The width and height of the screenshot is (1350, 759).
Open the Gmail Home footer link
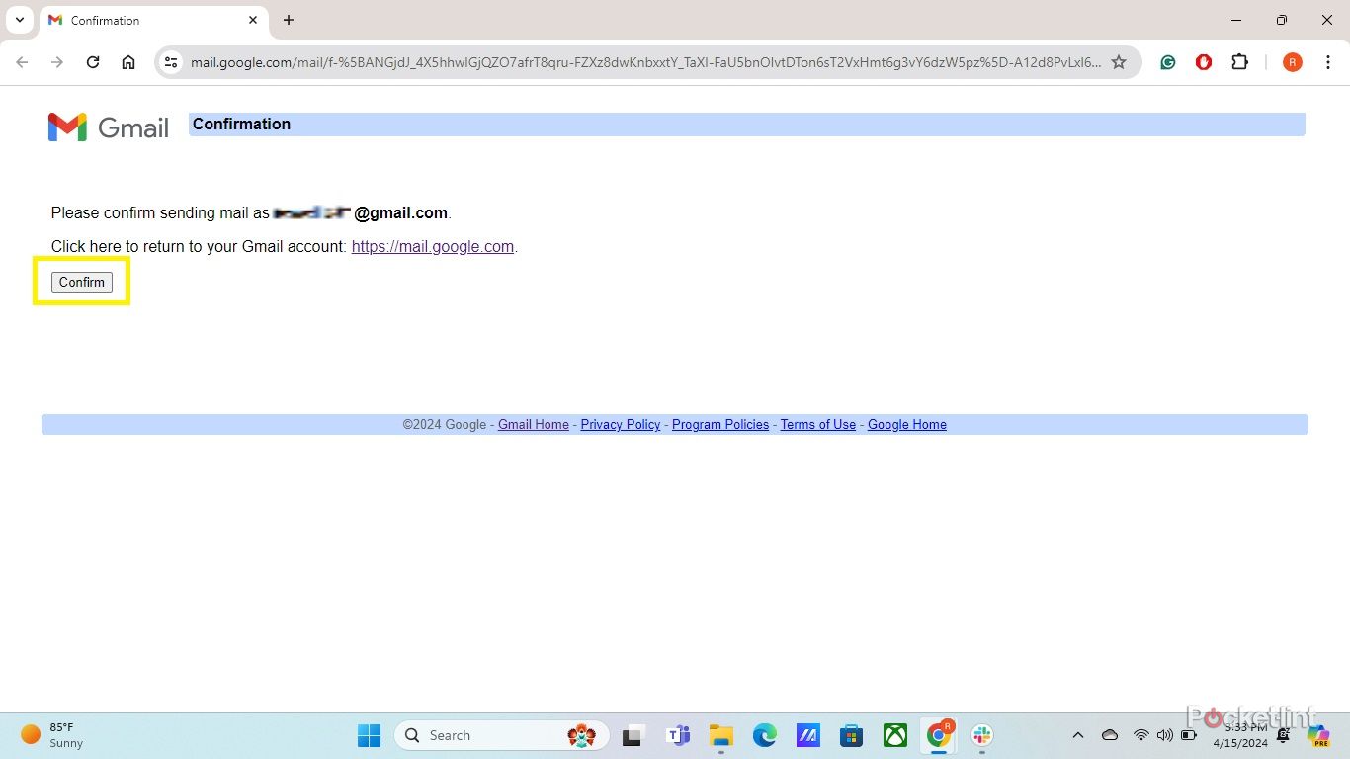tap(533, 425)
